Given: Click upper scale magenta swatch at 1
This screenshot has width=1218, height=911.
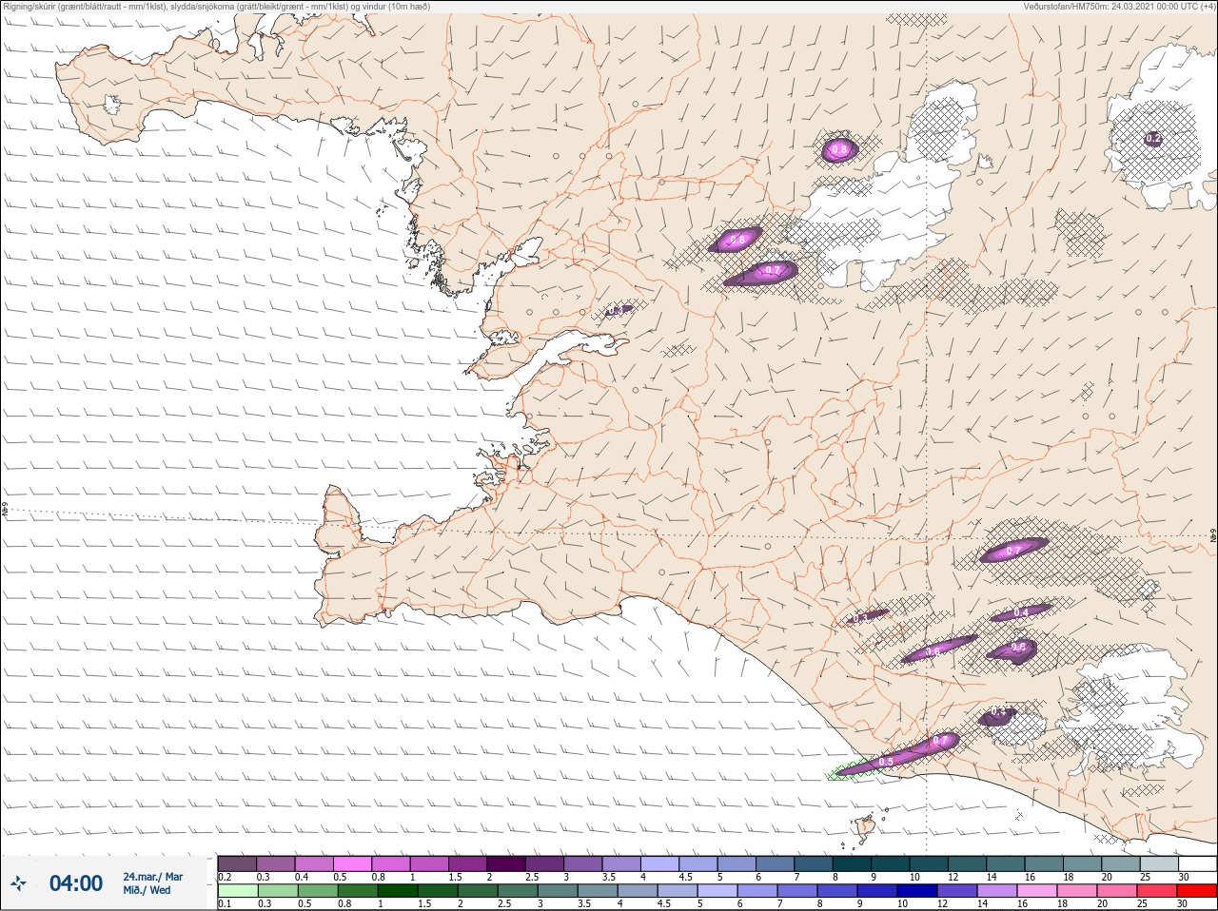Looking at the screenshot, I should pyautogui.click(x=429, y=863).
